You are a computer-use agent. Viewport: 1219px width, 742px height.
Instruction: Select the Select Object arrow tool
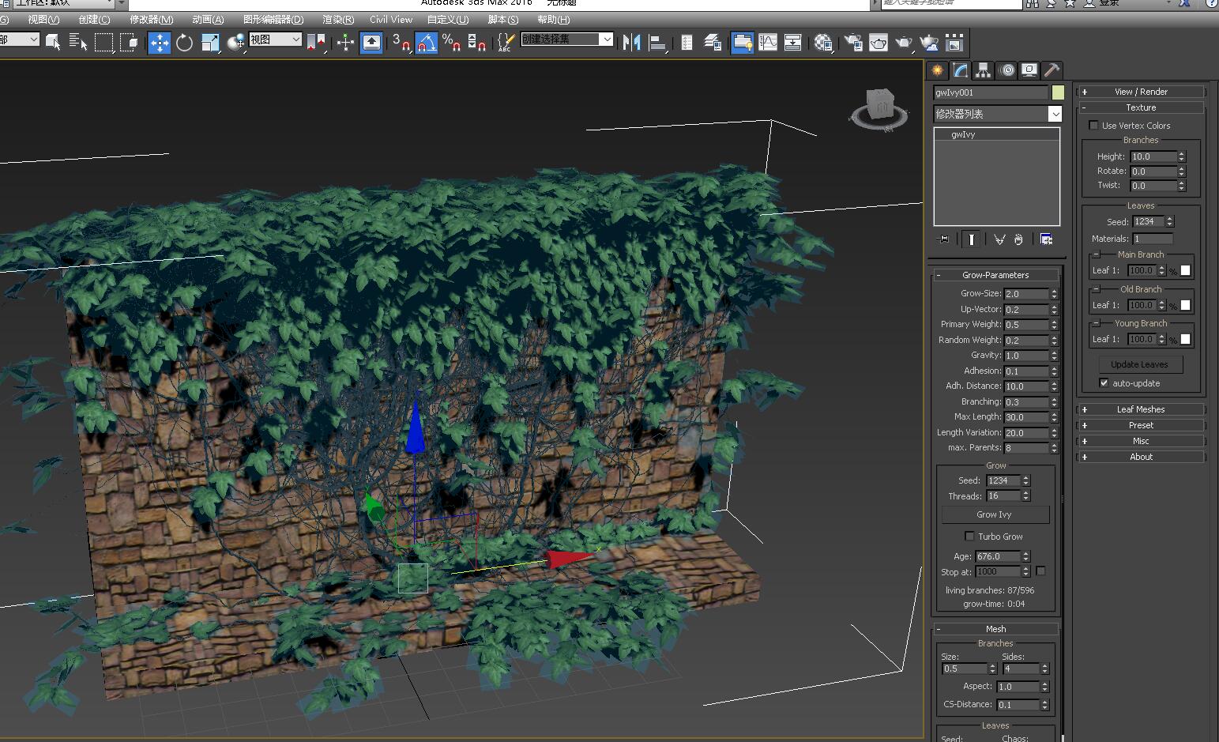point(53,43)
